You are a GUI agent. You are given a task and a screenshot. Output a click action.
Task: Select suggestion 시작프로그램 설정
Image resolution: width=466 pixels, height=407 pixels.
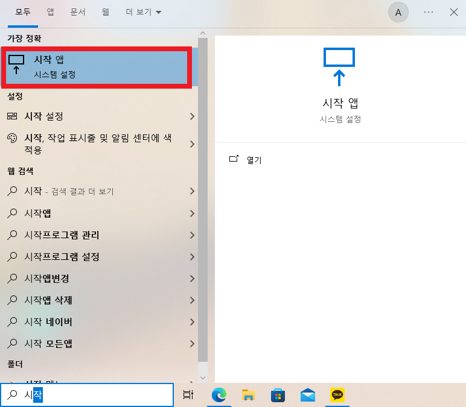coord(99,256)
